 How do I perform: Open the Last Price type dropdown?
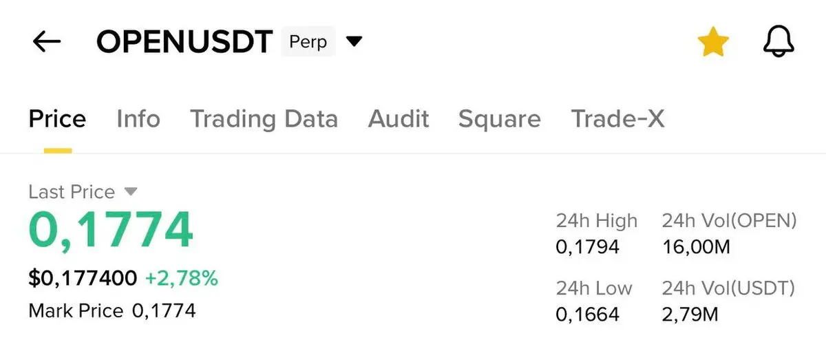[130, 191]
